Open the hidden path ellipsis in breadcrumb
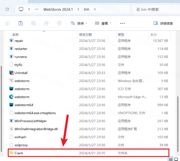Viewport: 180px width, 161px height. point(37,9)
